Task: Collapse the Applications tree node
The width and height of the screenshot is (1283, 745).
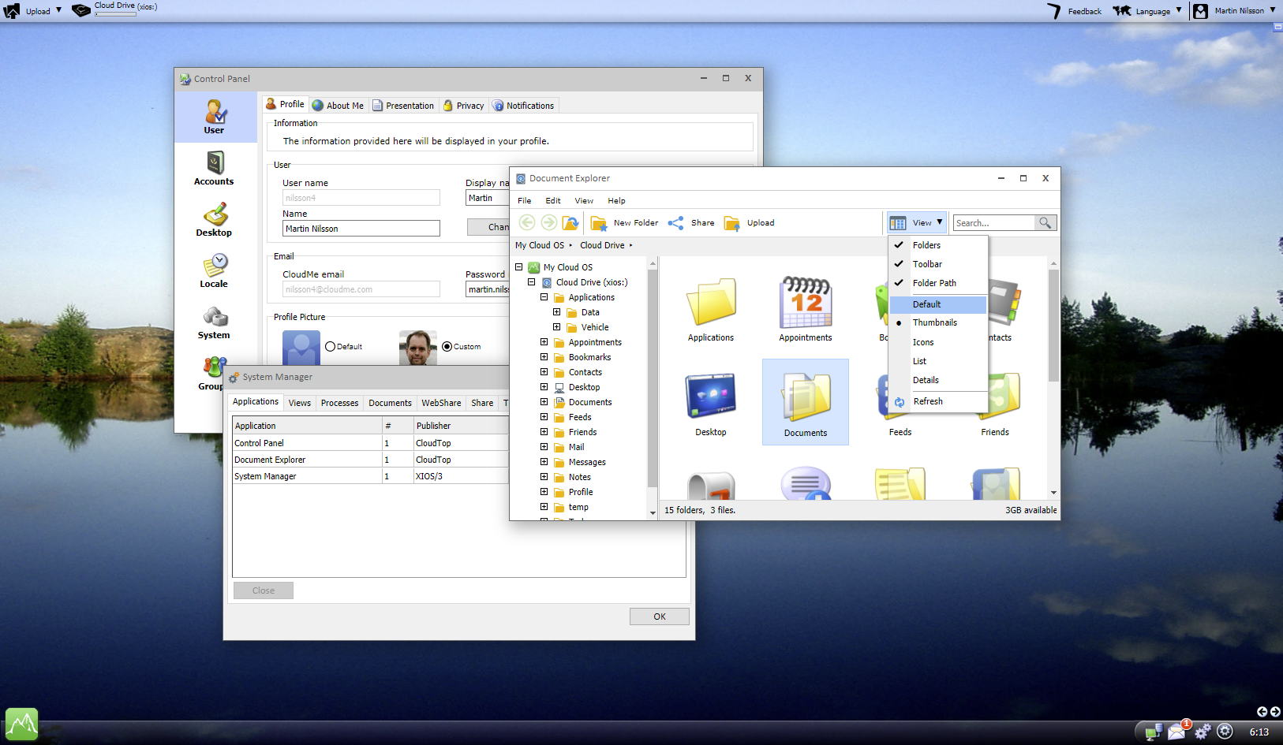Action: pyautogui.click(x=544, y=297)
